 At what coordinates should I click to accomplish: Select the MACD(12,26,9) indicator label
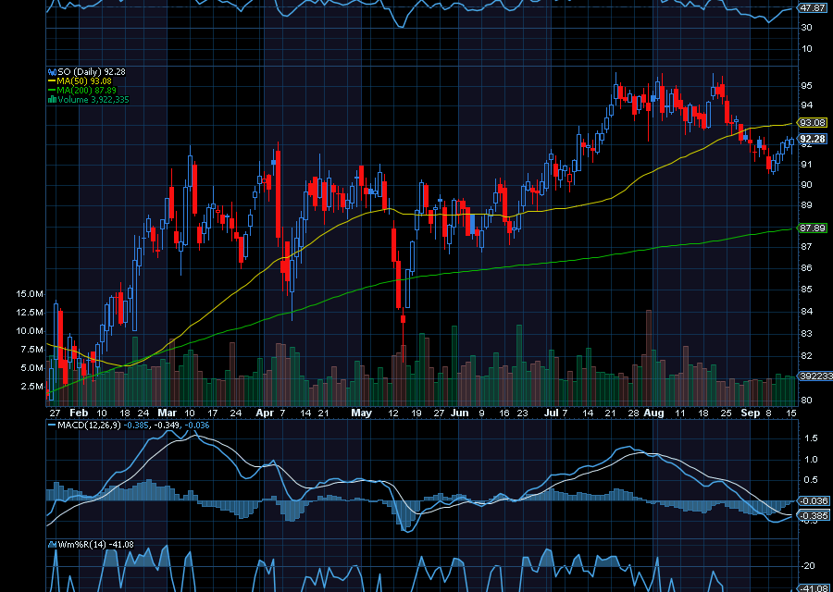pos(89,425)
